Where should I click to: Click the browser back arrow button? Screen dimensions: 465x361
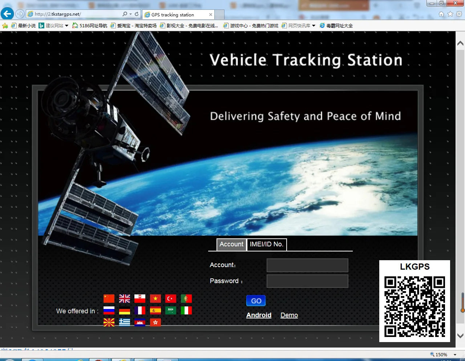coord(7,14)
